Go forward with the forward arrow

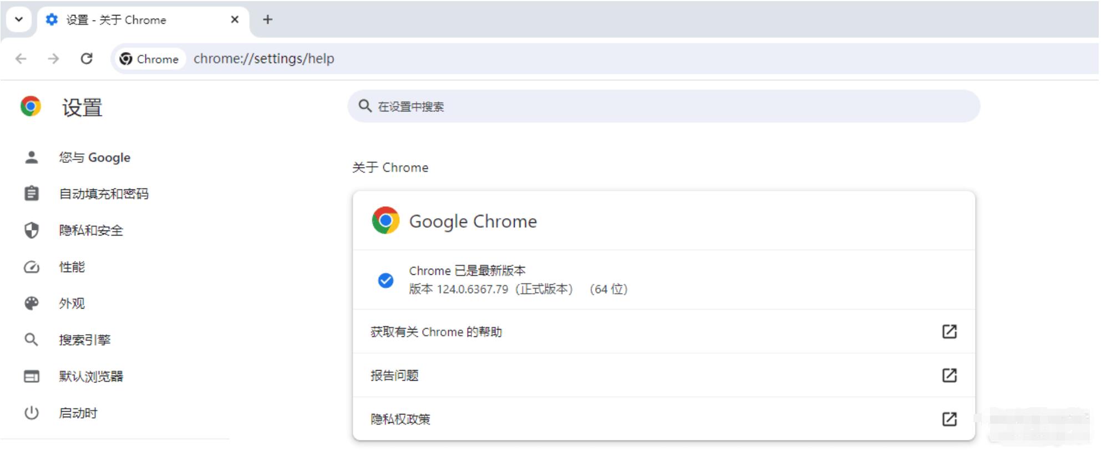(x=53, y=59)
